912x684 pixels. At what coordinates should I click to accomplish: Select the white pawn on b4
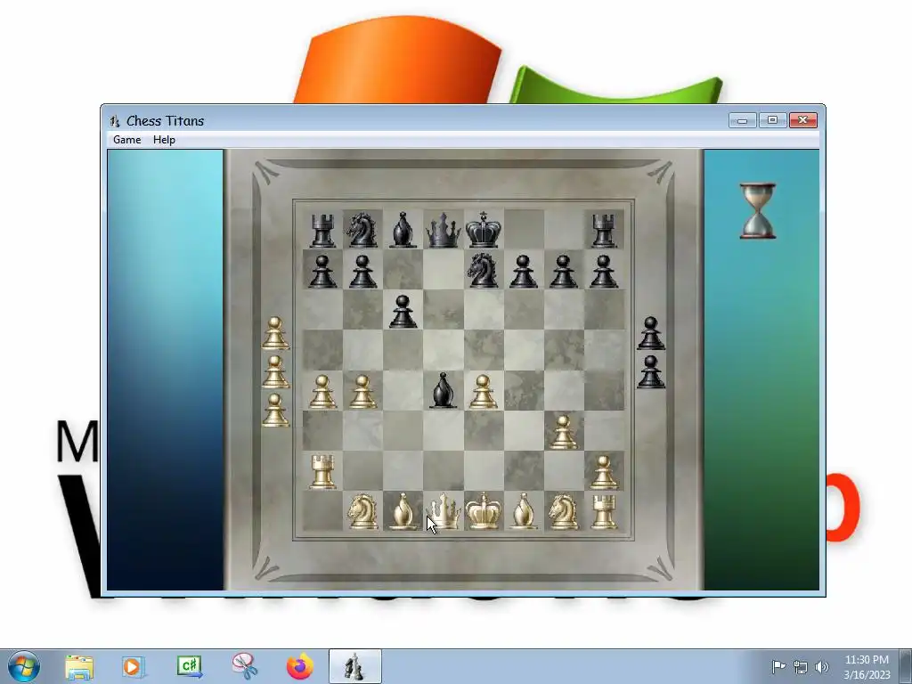click(x=362, y=392)
